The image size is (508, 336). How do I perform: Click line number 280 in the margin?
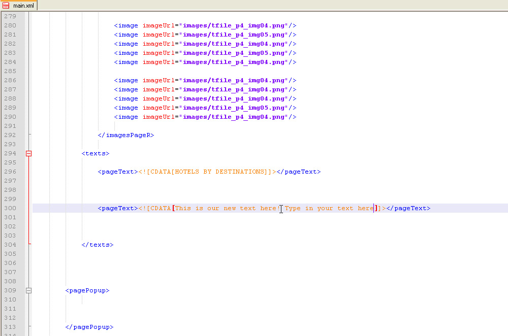click(10, 25)
